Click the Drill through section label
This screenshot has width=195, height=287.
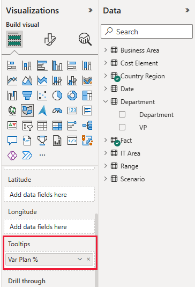point(27,281)
